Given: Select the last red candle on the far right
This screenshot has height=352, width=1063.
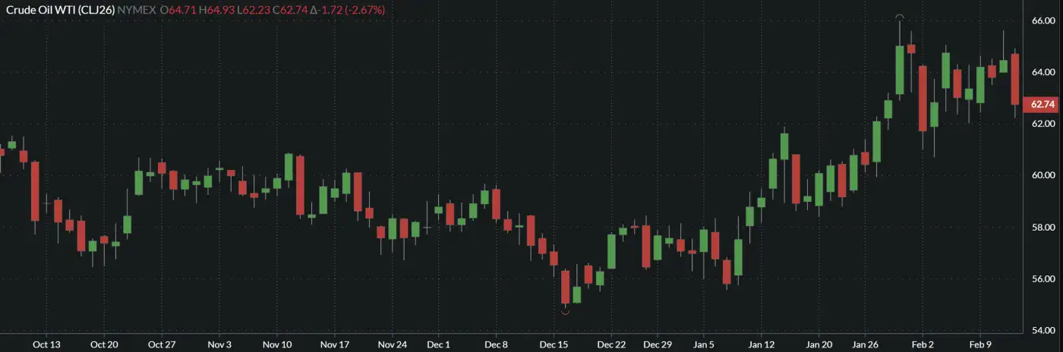Looking at the screenshot, I should 1014,79.
